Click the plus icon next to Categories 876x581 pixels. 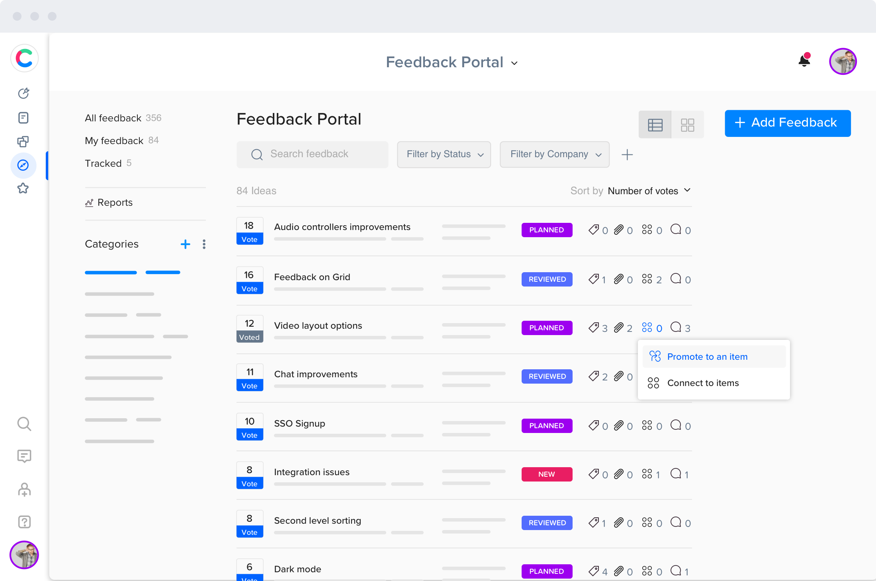pos(185,244)
